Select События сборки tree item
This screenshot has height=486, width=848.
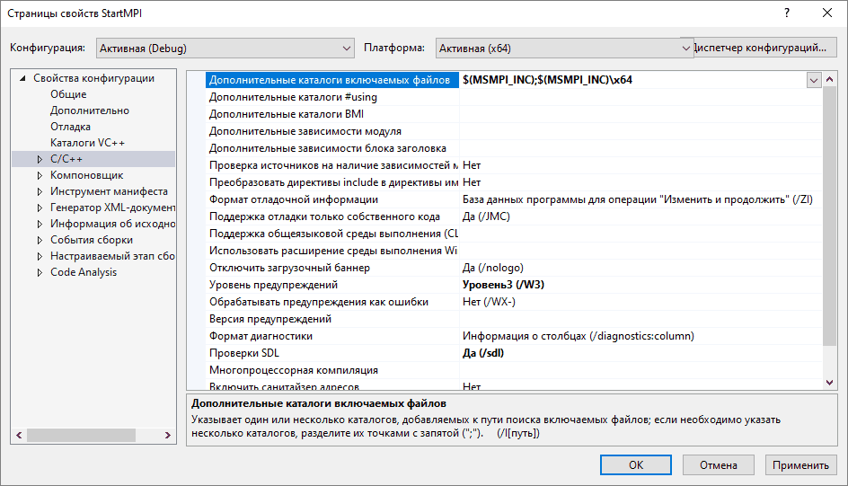(92, 240)
